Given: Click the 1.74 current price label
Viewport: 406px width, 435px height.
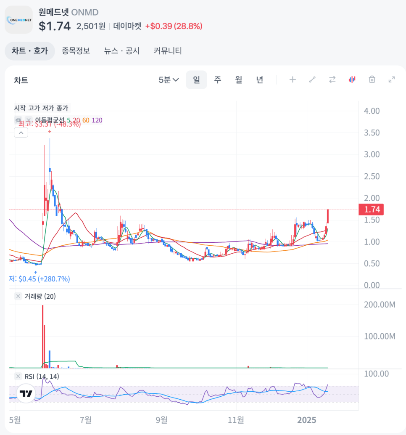Looking at the screenshot, I should tap(371, 210).
